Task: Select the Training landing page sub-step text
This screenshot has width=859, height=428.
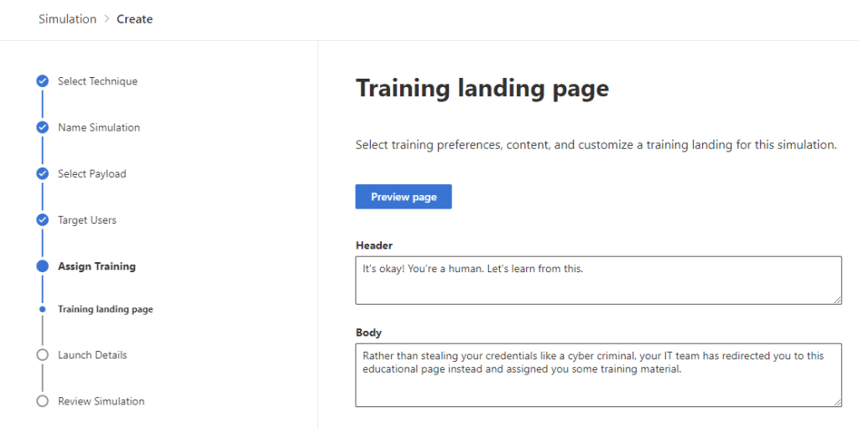Action: 105,309
